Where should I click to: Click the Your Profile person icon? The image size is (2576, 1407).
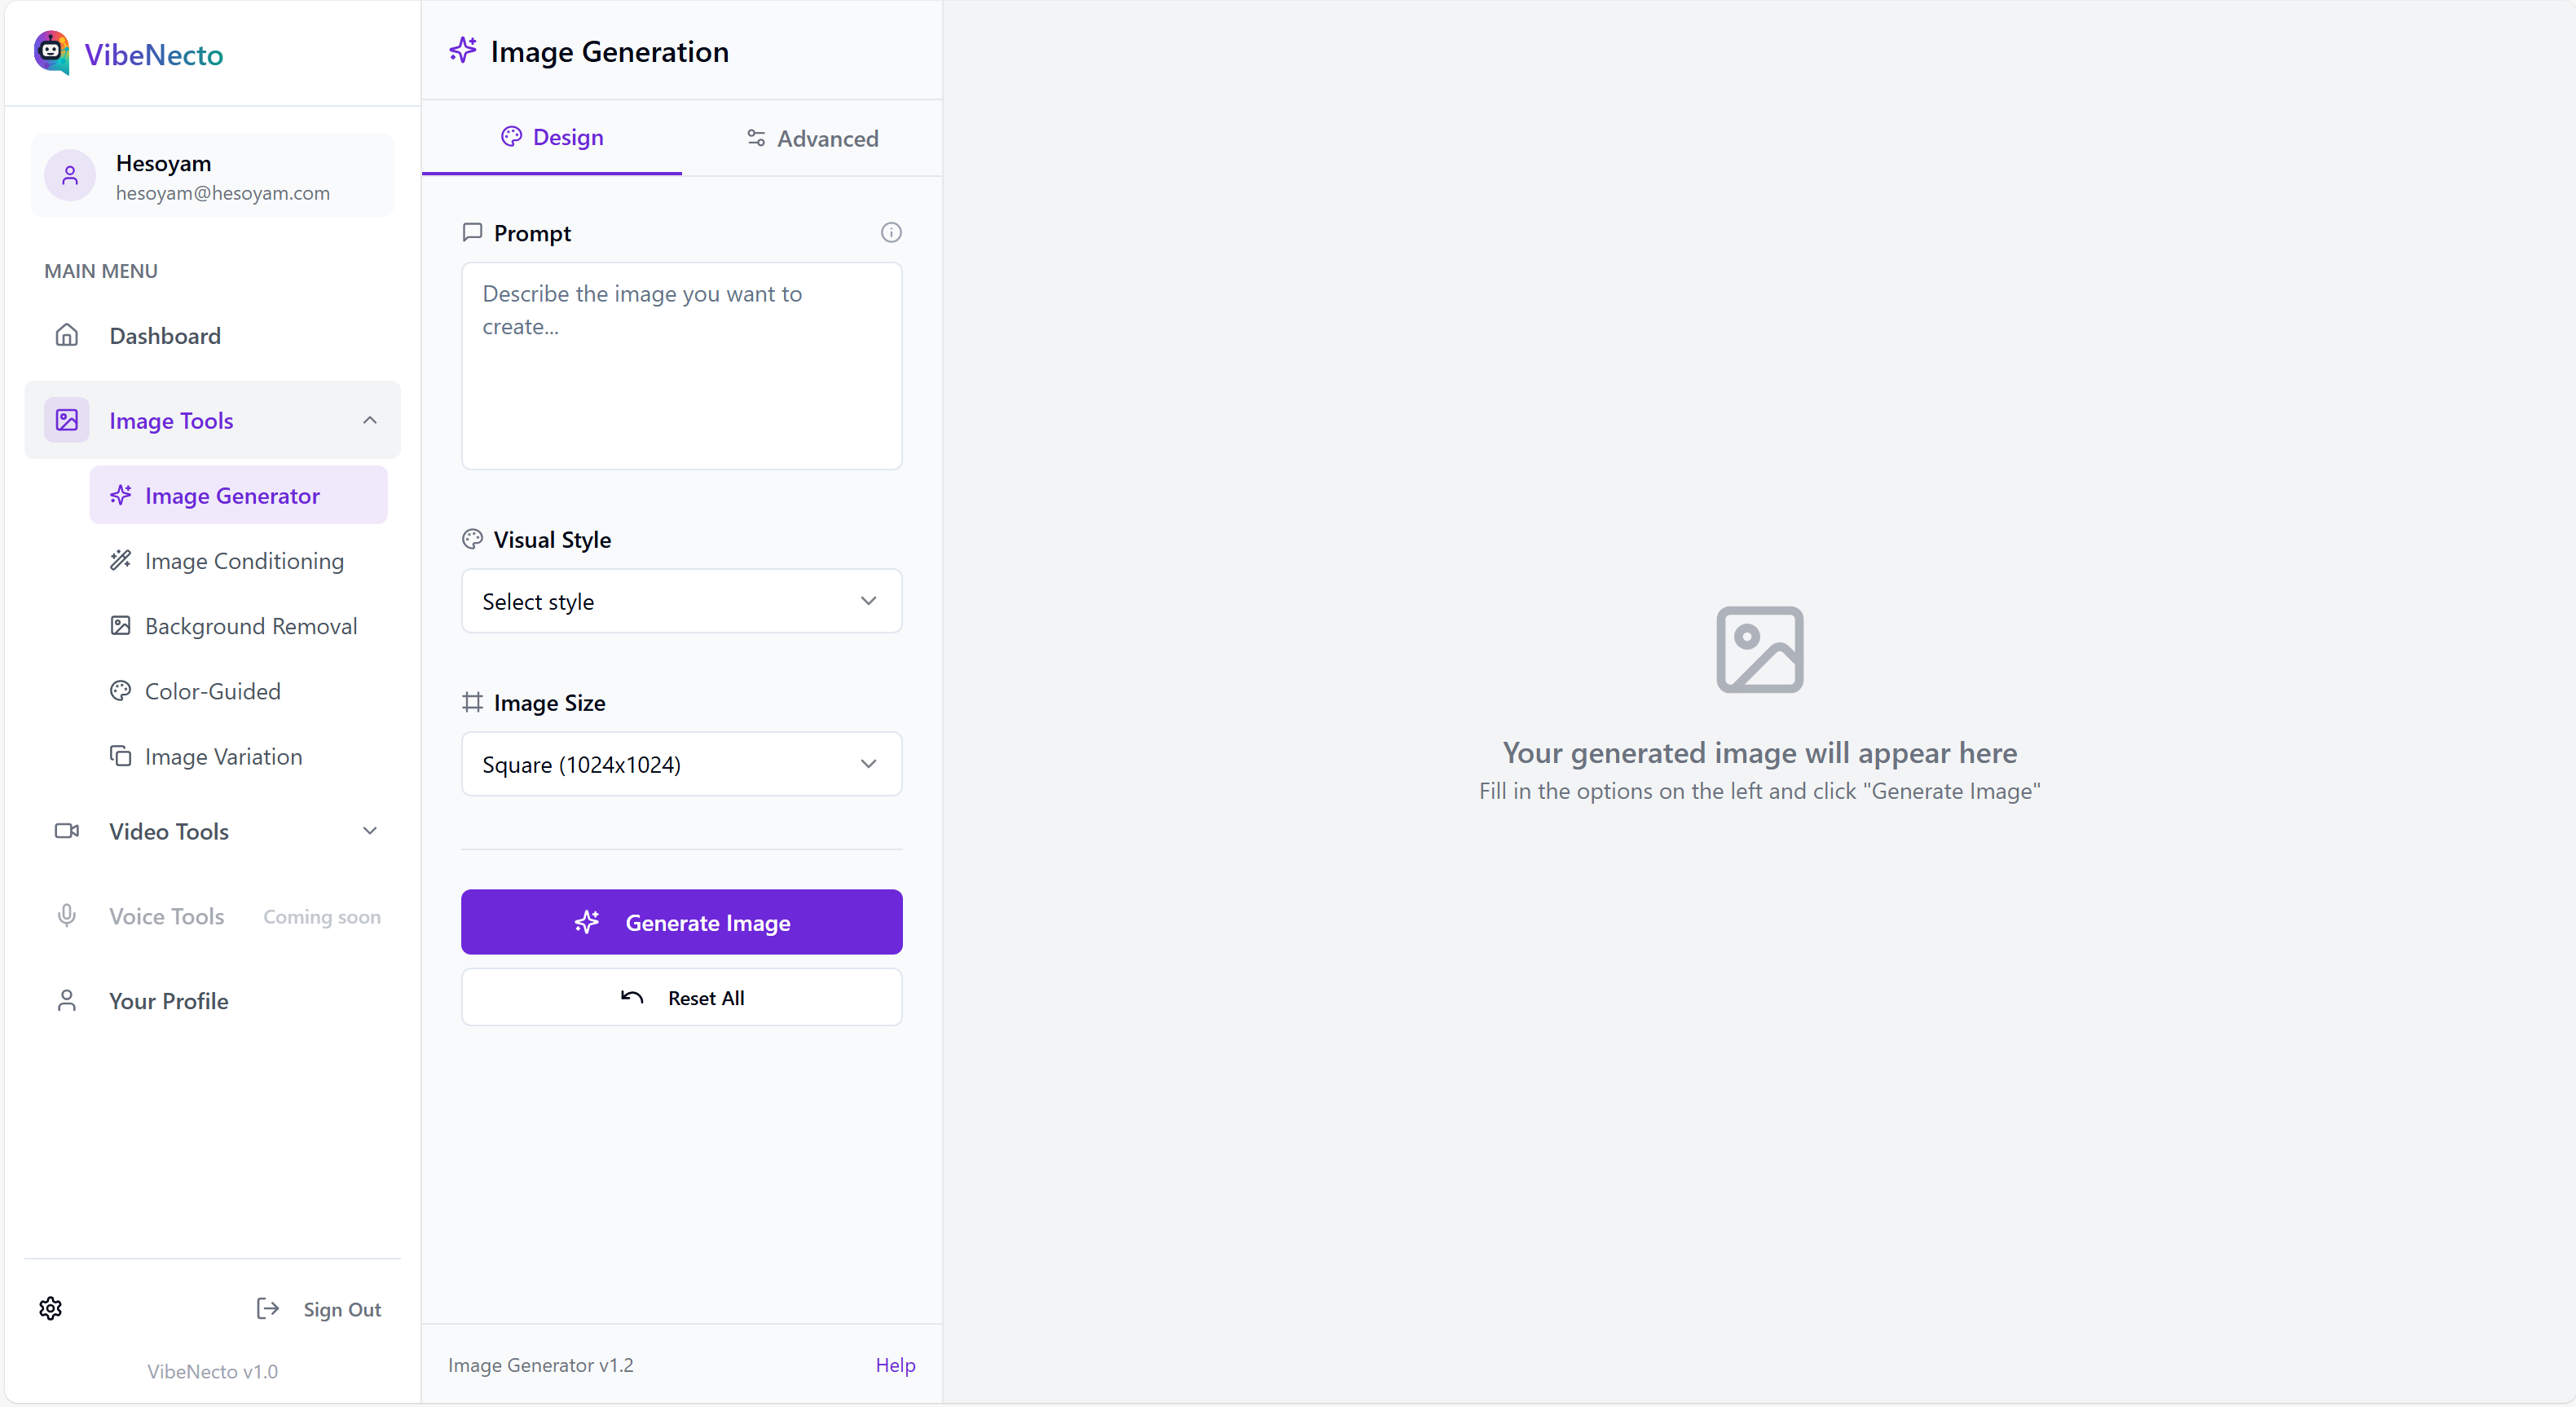tap(67, 1001)
